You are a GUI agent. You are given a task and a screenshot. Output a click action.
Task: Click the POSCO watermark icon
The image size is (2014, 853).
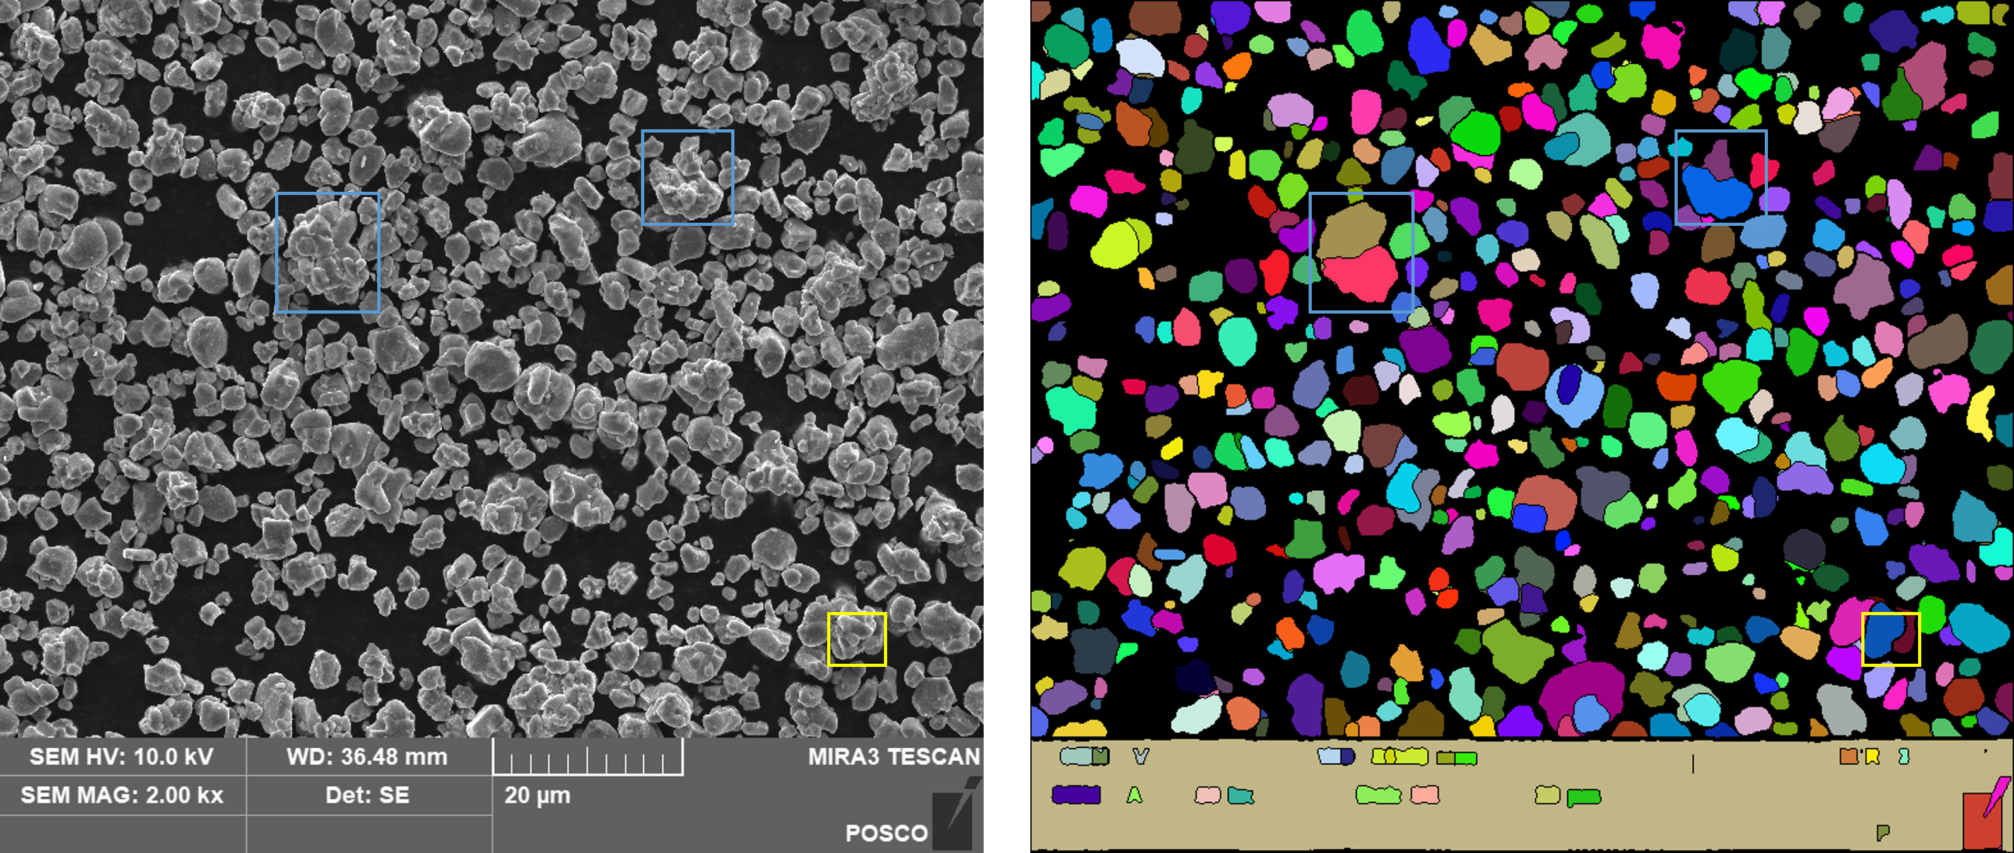[886, 832]
